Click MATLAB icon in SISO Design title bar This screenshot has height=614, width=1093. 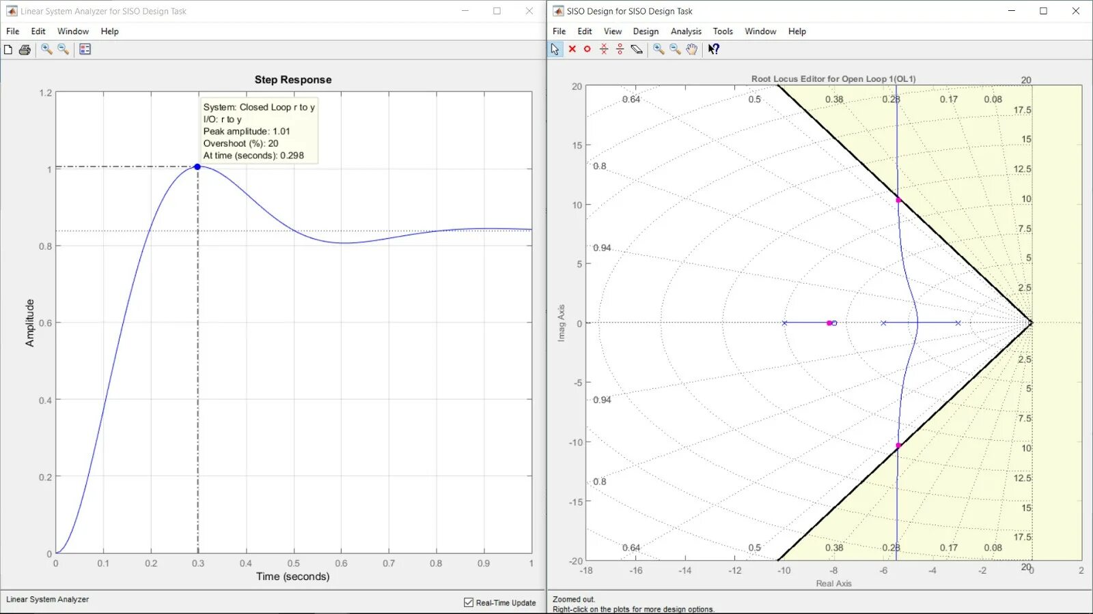coord(558,11)
